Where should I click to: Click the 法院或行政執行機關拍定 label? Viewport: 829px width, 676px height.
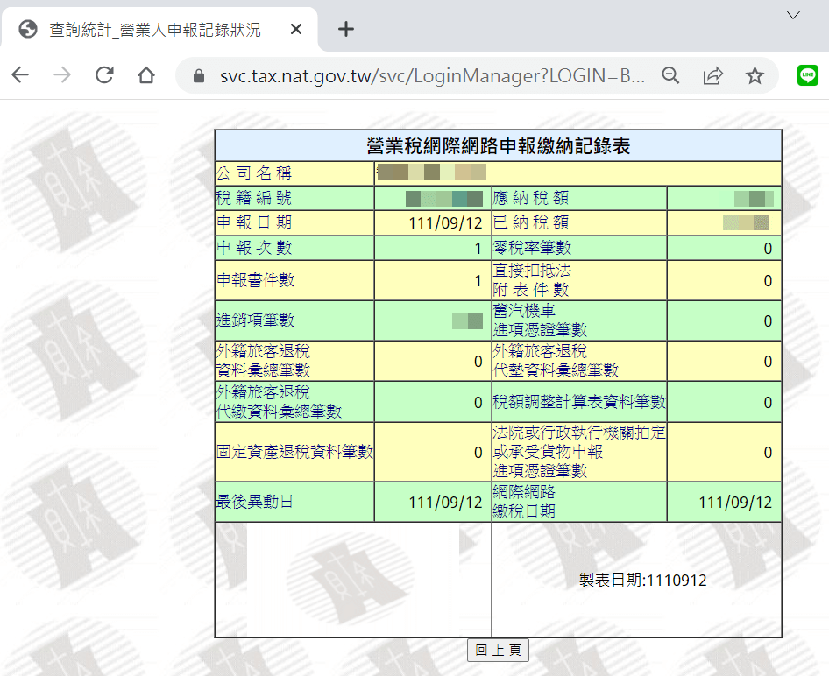point(579,433)
